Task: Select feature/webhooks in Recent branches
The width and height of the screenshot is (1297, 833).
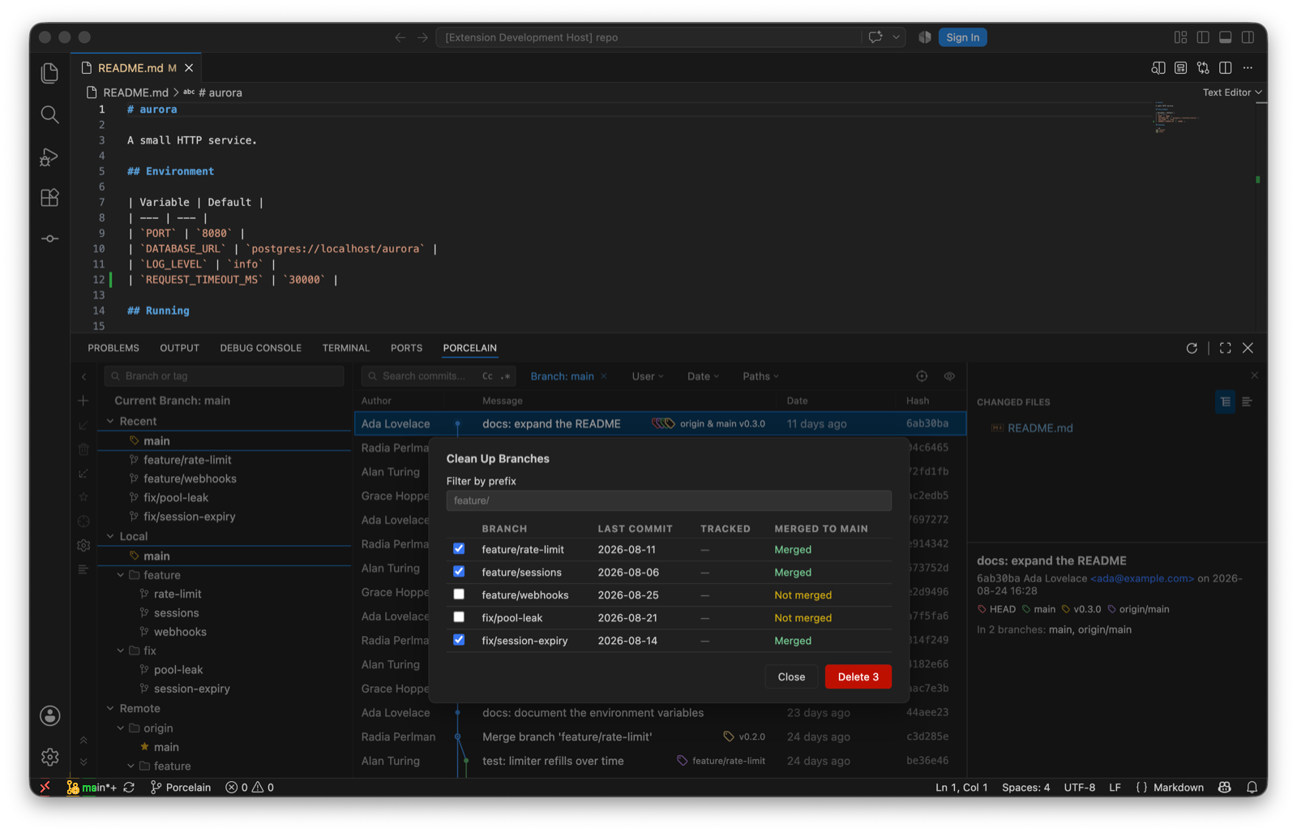Action: [x=190, y=479]
